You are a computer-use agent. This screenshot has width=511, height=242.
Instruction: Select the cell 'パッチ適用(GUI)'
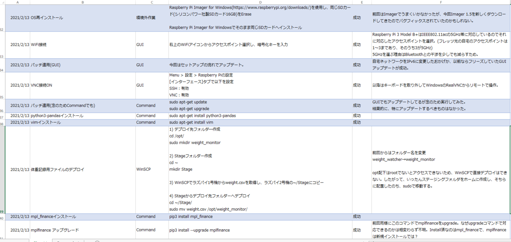(82, 65)
